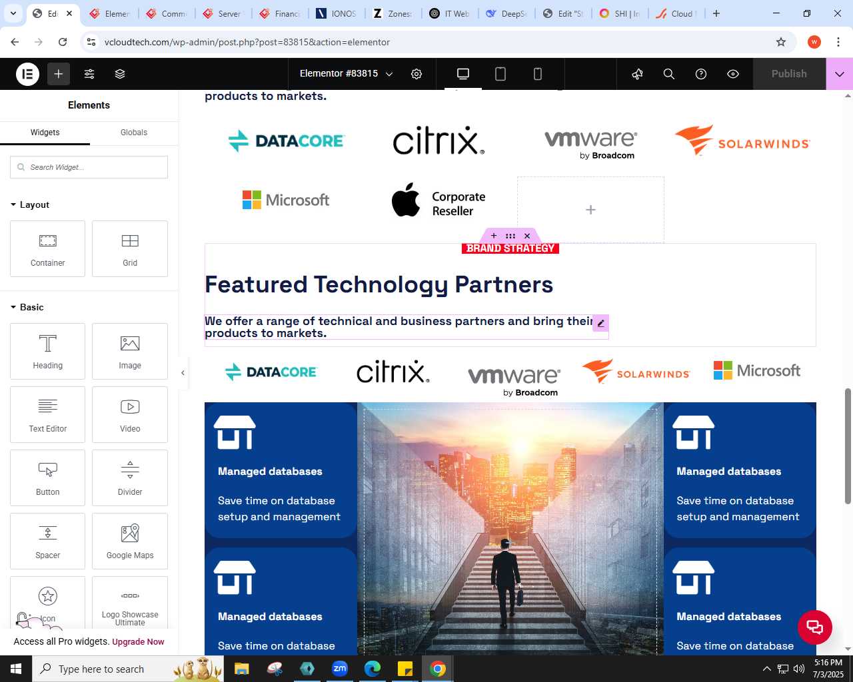Viewport: 853px width, 682px height.
Task: Click the SolarWinds logo in lower row
Action: click(636, 372)
